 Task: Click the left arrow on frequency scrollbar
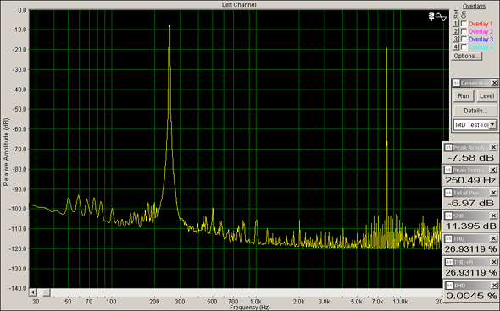click(x=33, y=292)
